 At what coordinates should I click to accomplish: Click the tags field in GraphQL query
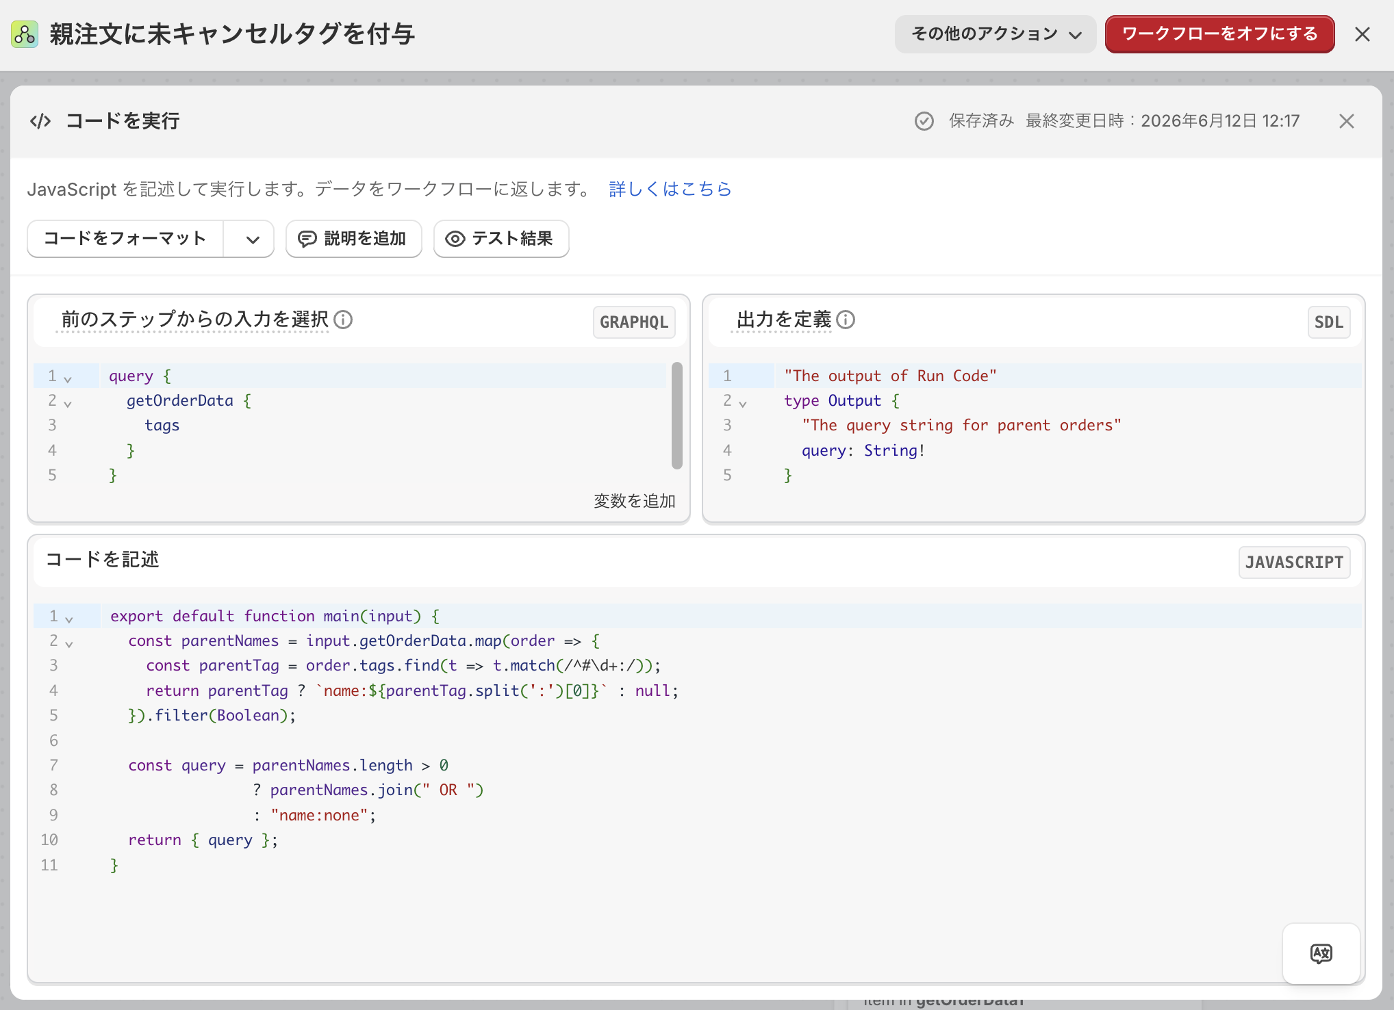tap(162, 426)
